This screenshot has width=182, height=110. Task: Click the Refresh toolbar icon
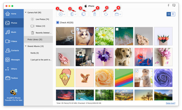106,14
